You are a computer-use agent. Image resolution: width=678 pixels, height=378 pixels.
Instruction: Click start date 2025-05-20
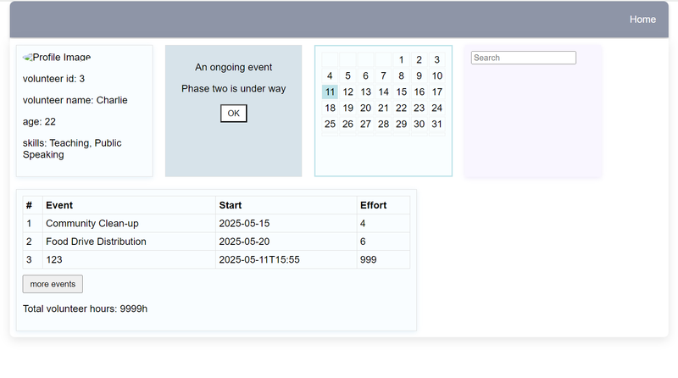point(286,242)
